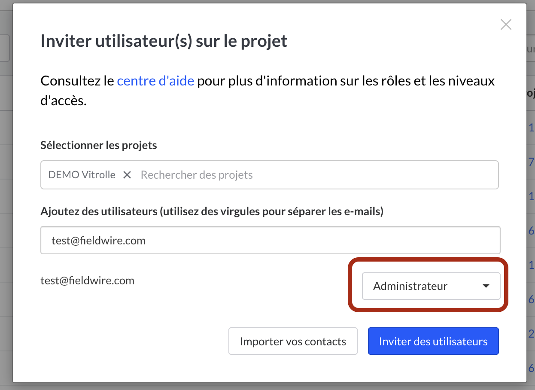Image resolution: width=535 pixels, height=390 pixels.
Task: Click the email input containing test@fieldwire.com
Action: pyautogui.click(x=270, y=240)
